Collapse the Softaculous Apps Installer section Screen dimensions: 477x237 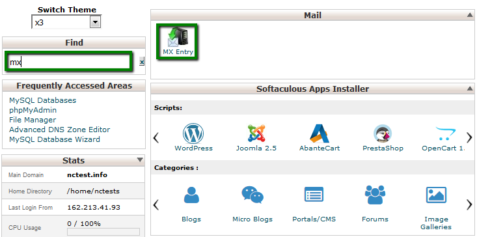point(470,89)
